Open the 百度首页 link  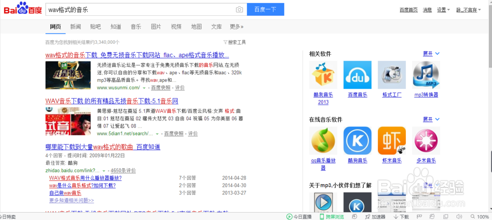point(408,10)
